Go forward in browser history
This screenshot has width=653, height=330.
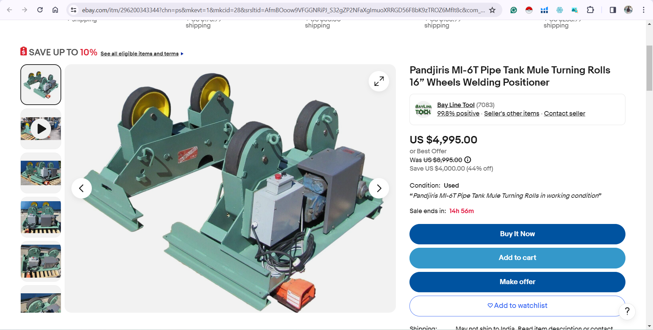coord(24,10)
